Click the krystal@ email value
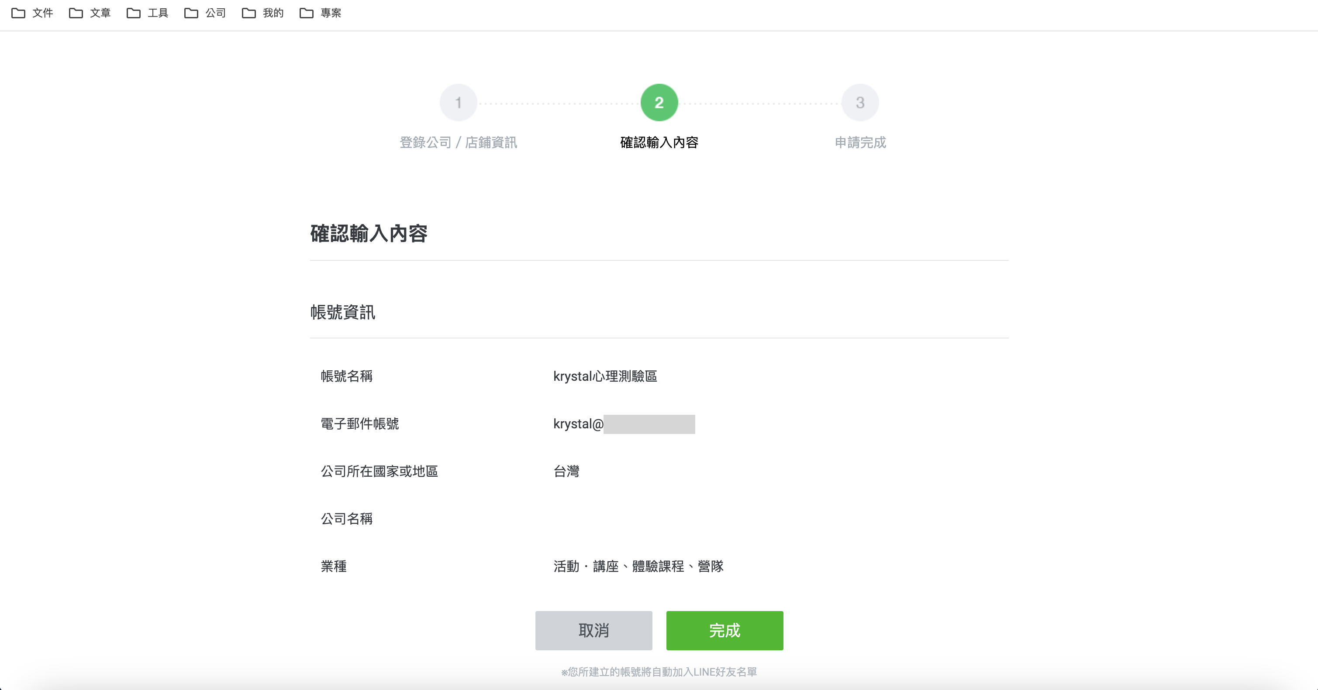Screen dimensions: 1318x690 [x=624, y=424]
